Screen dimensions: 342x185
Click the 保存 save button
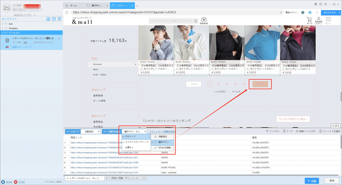(332, 181)
